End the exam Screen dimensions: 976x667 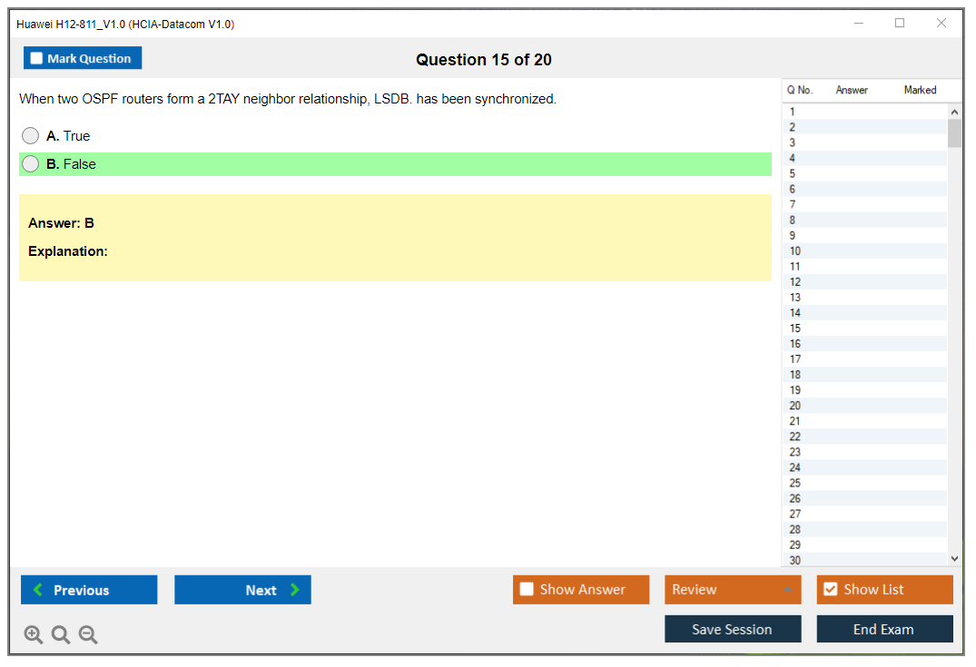[884, 629]
